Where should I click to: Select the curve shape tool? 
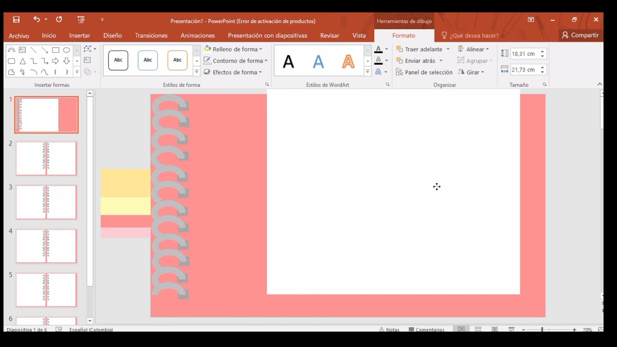pos(44,72)
